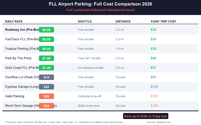
Task: Click the 'Save up to $150' banner
Action: (146, 116)
